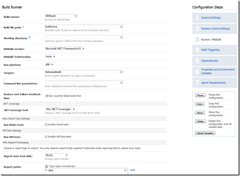Image resolution: width=240 pixels, height=176 pixels.
Task: Open the Import data from XML dropdown
Action: [56, 155]
